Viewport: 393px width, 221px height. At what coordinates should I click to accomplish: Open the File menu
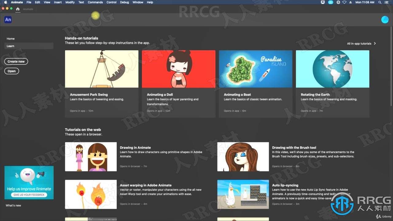(29, 2)
